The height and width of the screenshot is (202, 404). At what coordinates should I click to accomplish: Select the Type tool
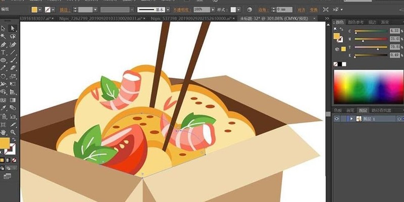4,53
